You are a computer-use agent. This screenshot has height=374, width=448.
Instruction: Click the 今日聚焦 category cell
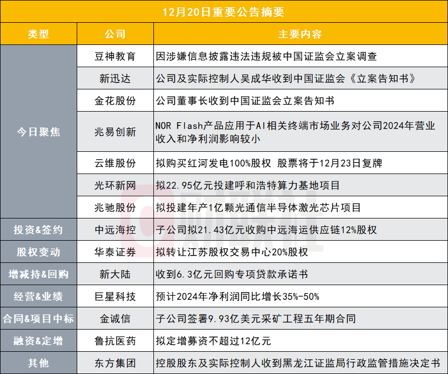pyautogui.click(x=39, y=132)
